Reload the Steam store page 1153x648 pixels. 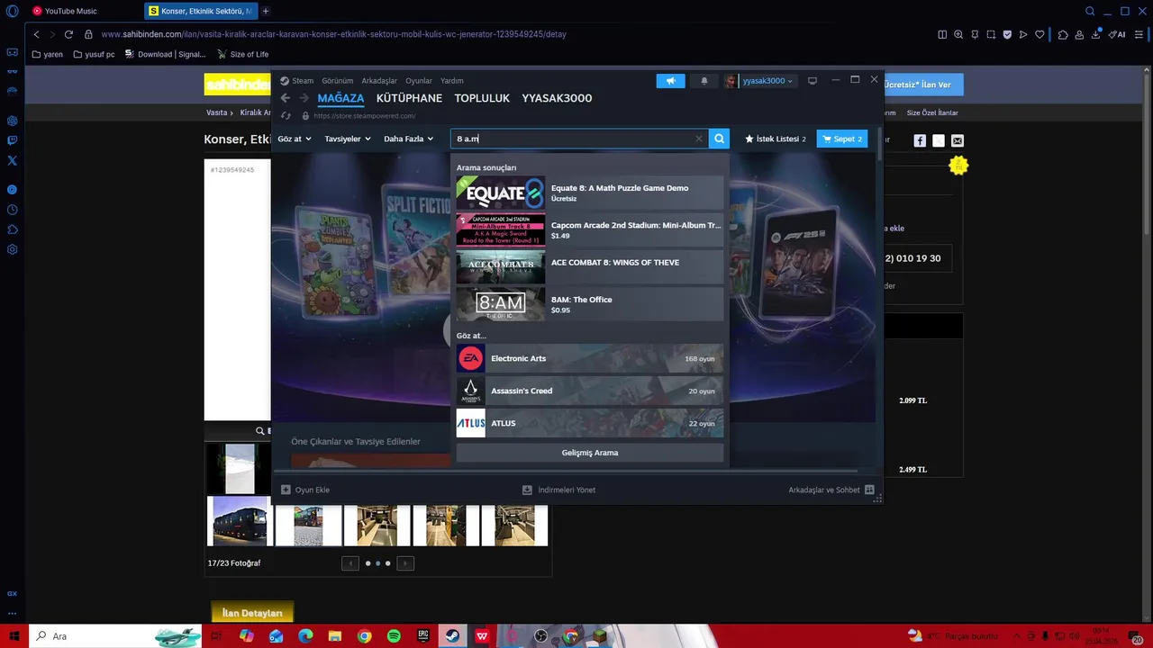click(x=286, y=116)
